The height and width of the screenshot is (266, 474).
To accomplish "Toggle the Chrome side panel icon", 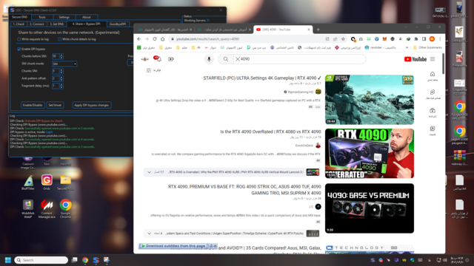I will [x=424, y=39].
